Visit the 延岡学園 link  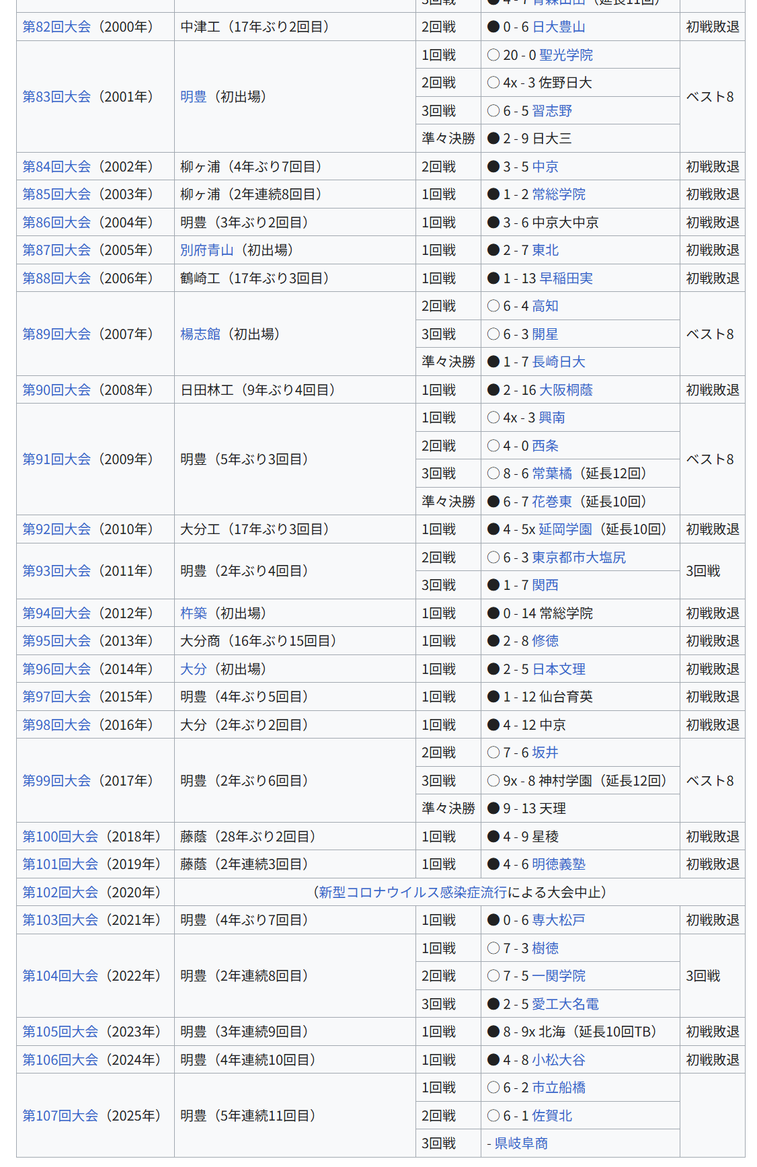(x=565, y=529)
